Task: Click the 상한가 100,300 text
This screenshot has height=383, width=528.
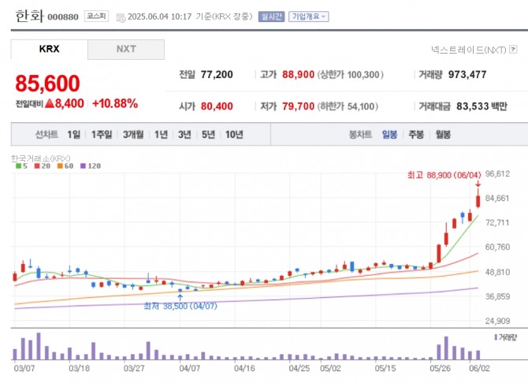Action: tap(350, 74)
